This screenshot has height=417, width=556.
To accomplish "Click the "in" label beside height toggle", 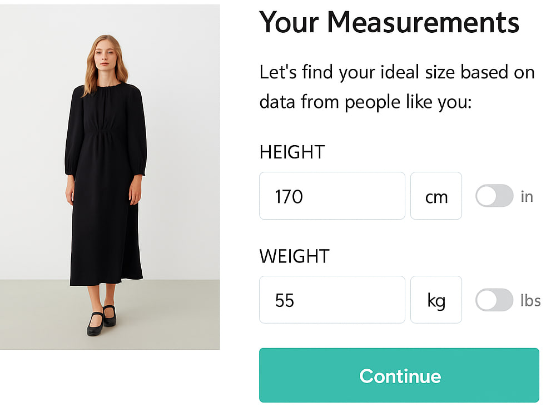I will pos(527,196).
